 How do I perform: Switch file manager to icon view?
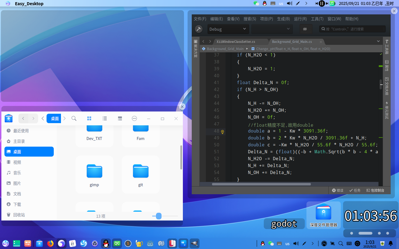89,118
